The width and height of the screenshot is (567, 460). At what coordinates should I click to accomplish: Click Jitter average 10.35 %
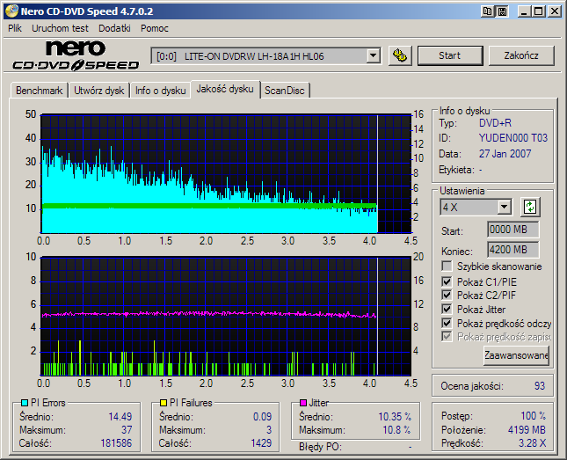(x=395, y=417)
